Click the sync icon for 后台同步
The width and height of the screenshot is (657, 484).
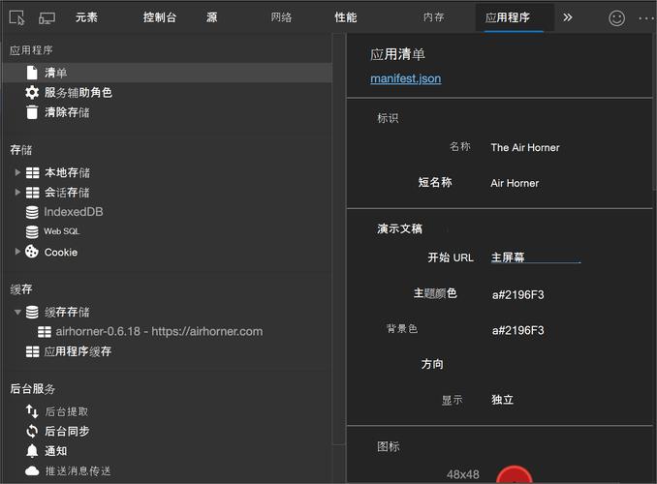32,431
